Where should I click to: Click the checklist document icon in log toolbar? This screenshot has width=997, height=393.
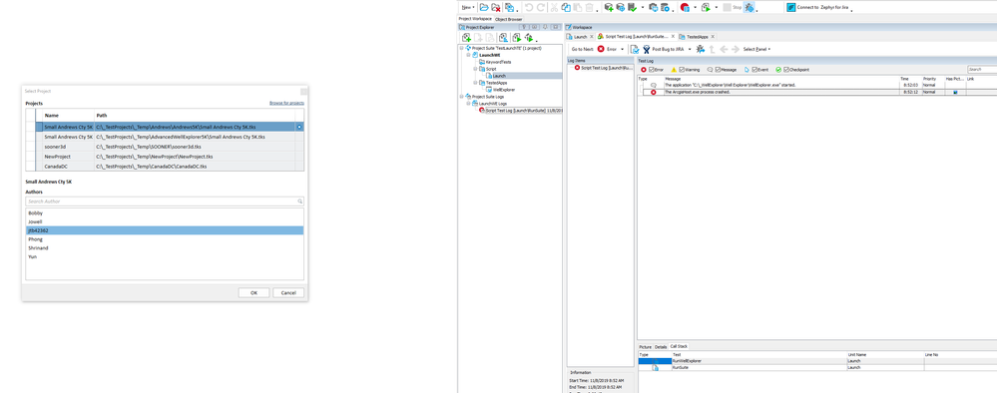pyautogui.click(x=634, y=49)
